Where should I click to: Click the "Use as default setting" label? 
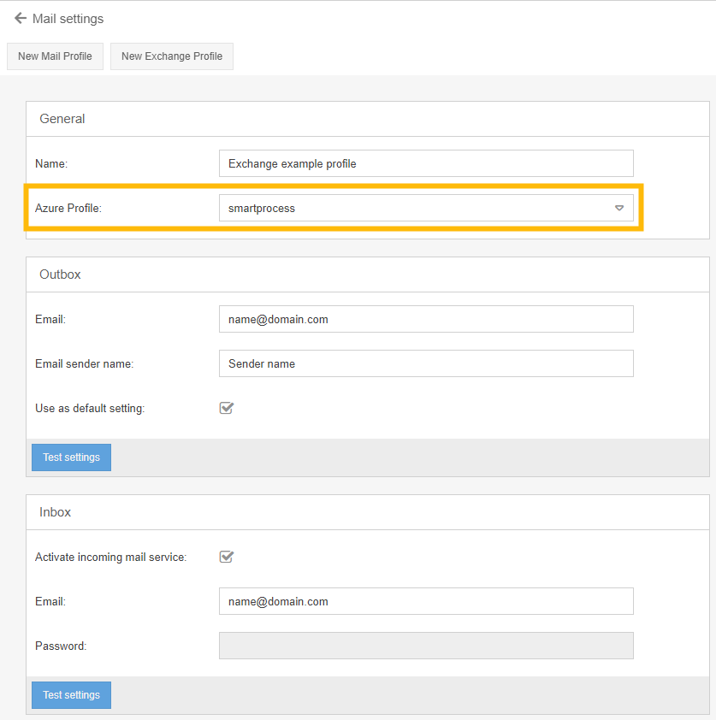coord(90,408)
